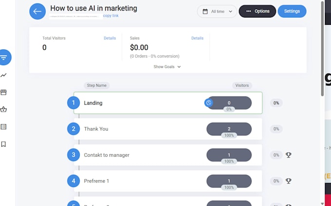
Task: Click the copy link hyperlink
Action: click(110, 16)
